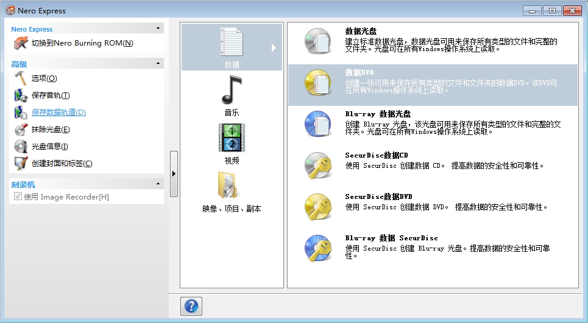Click the SecurDisc数据CD key icon
The height and width of the screenshot is (323, 588).
tap(318, 165)
